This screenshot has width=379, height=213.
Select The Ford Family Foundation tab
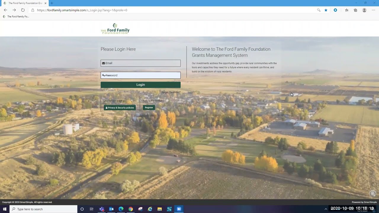coord(25,3)
